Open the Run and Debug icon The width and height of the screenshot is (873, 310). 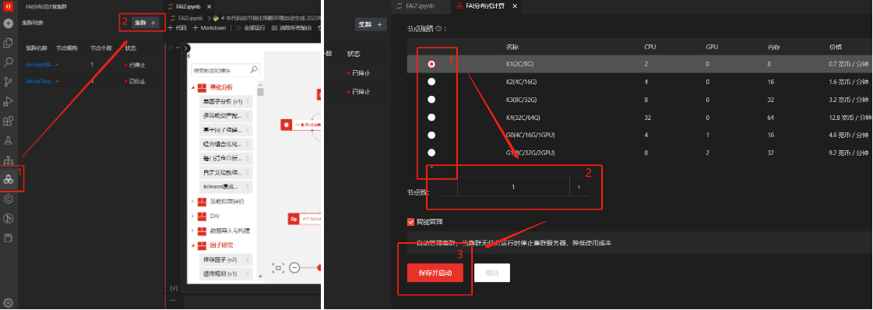coord(8,101)
